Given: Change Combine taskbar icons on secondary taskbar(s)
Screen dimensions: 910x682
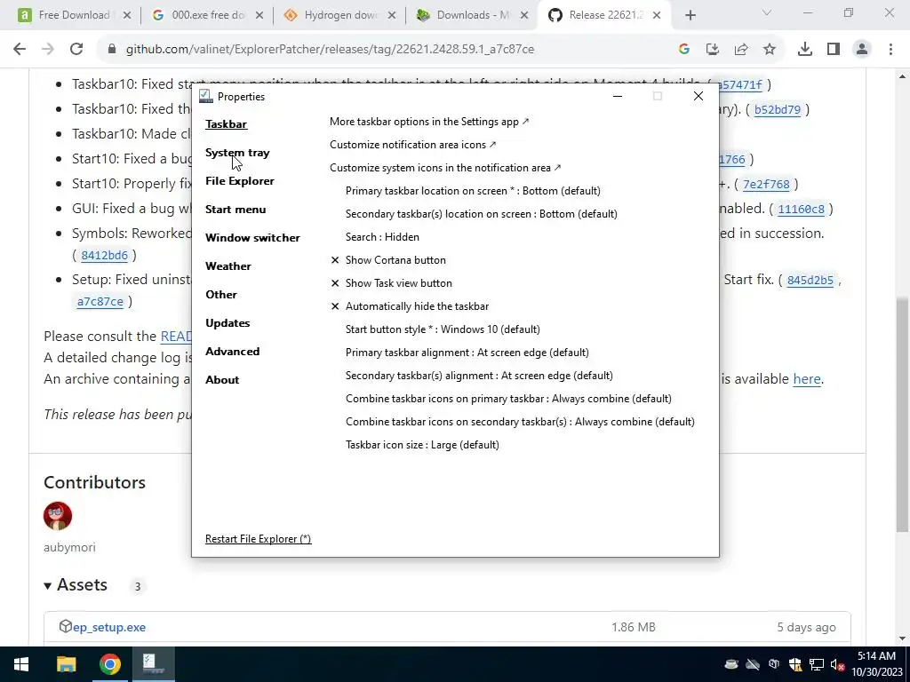Looking at the screenshot, I should point(520,422).
